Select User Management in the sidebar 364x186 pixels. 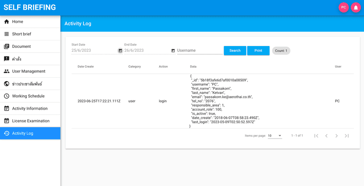click(30, 72)
